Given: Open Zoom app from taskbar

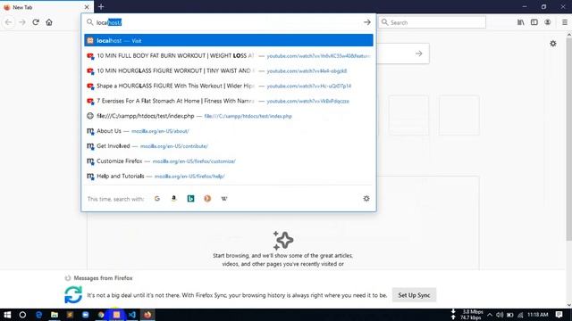Looking at the screenshot, I should 86,315.
